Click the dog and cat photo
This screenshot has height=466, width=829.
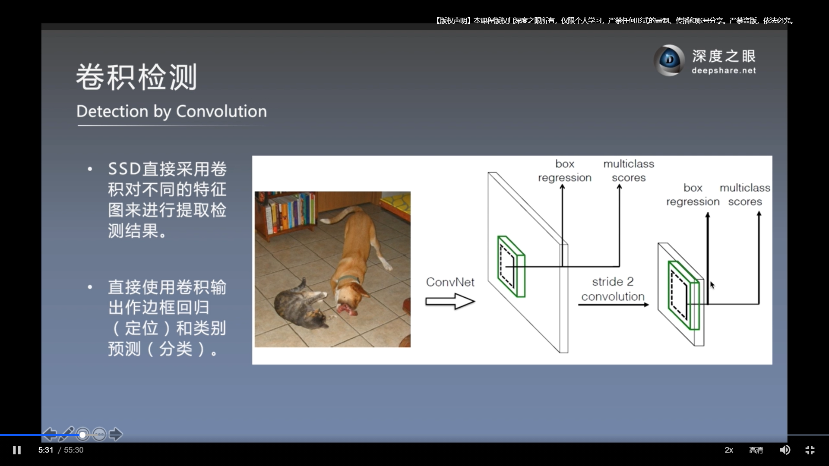[x=332, y=269]
